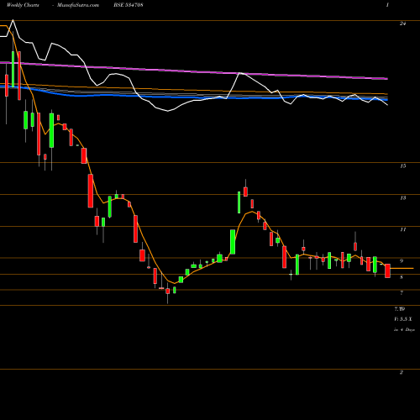
Task: Click the price axis label 15
Action: point(402,166)
